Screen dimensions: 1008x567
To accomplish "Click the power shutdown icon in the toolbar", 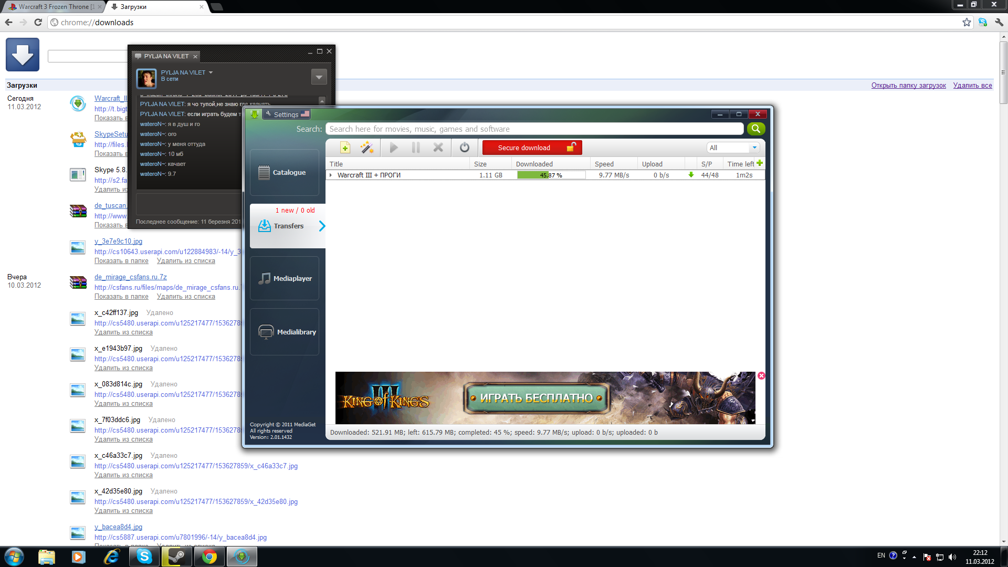I will click(x=464, y=148).
